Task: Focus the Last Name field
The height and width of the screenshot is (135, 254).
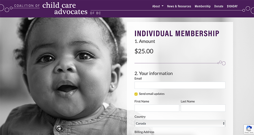Action: 203,108
